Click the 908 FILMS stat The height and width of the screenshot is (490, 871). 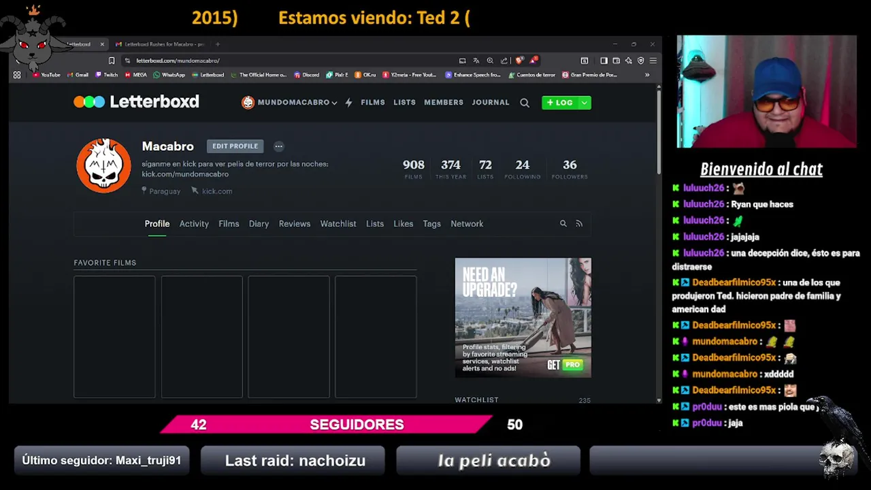tap(414, 169)
